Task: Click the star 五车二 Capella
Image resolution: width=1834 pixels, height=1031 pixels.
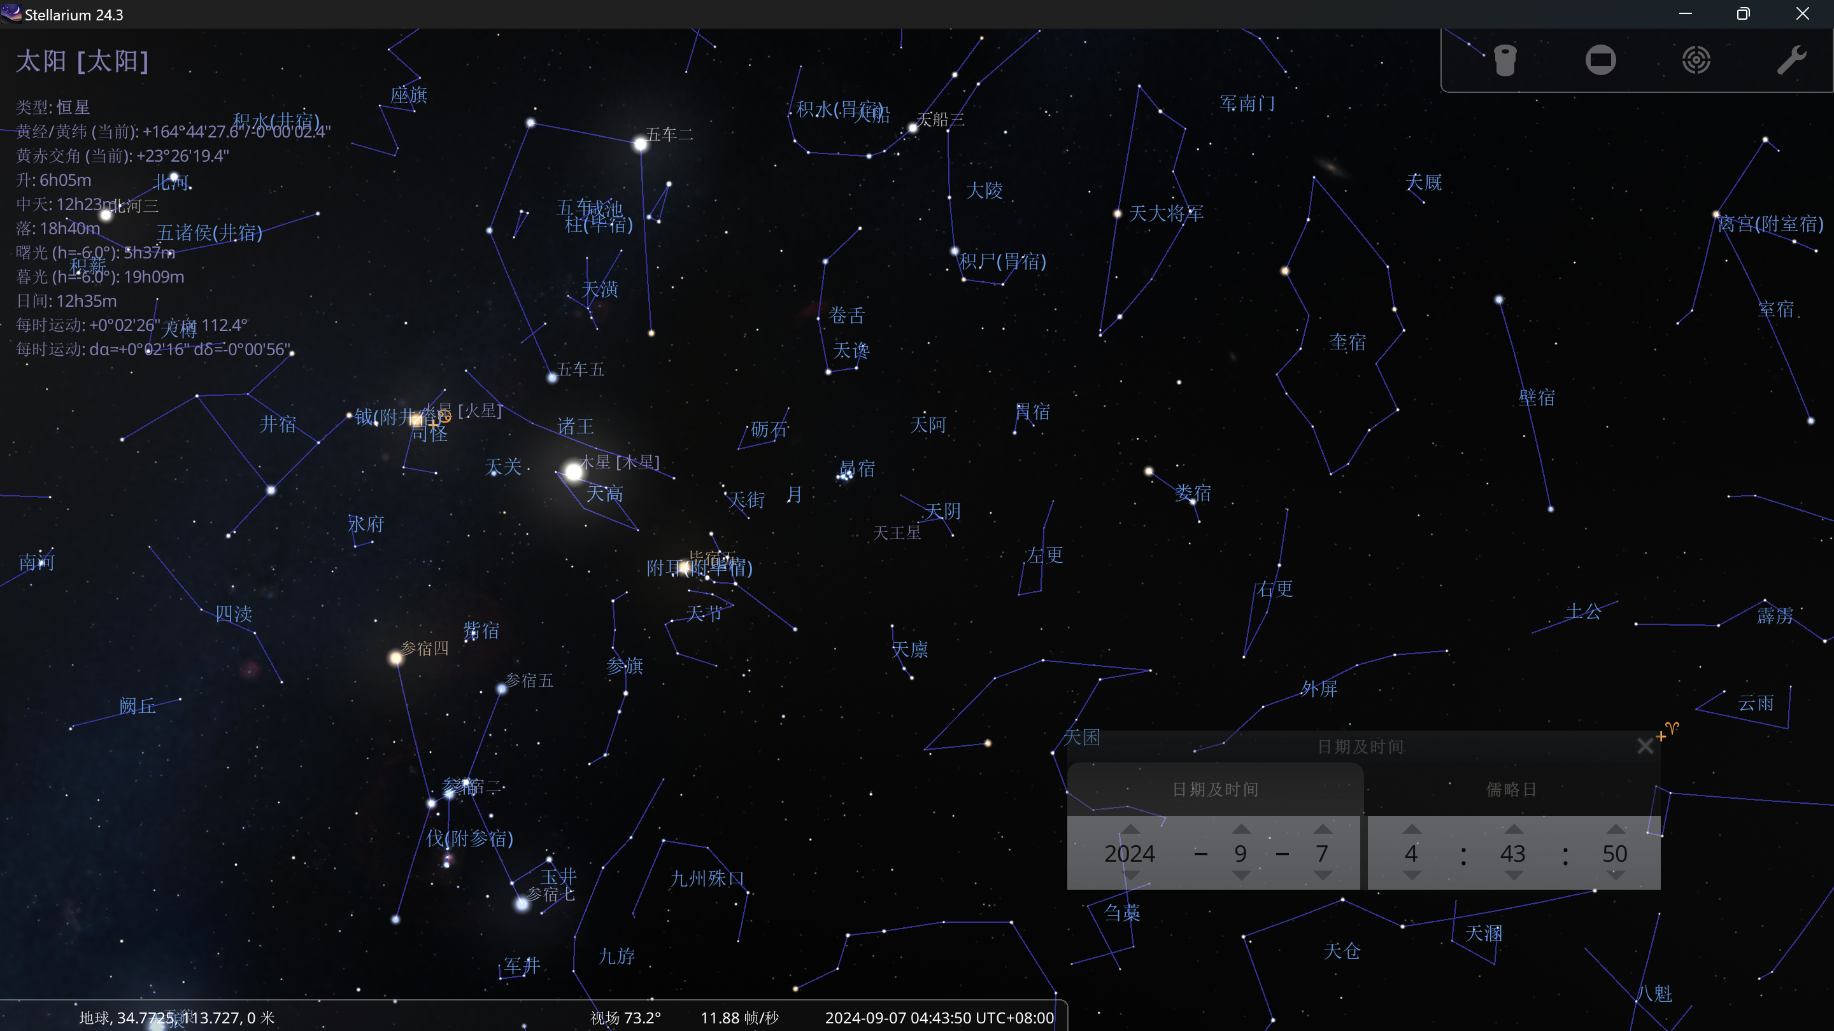Action: click(640, 144)
